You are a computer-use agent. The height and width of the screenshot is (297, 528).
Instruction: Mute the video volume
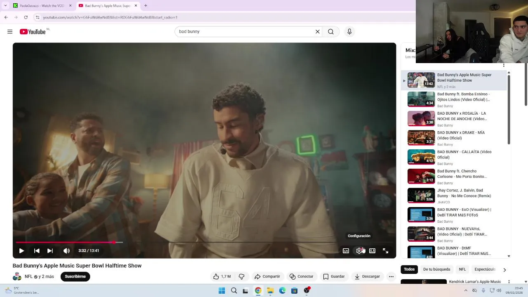point(66,251)
